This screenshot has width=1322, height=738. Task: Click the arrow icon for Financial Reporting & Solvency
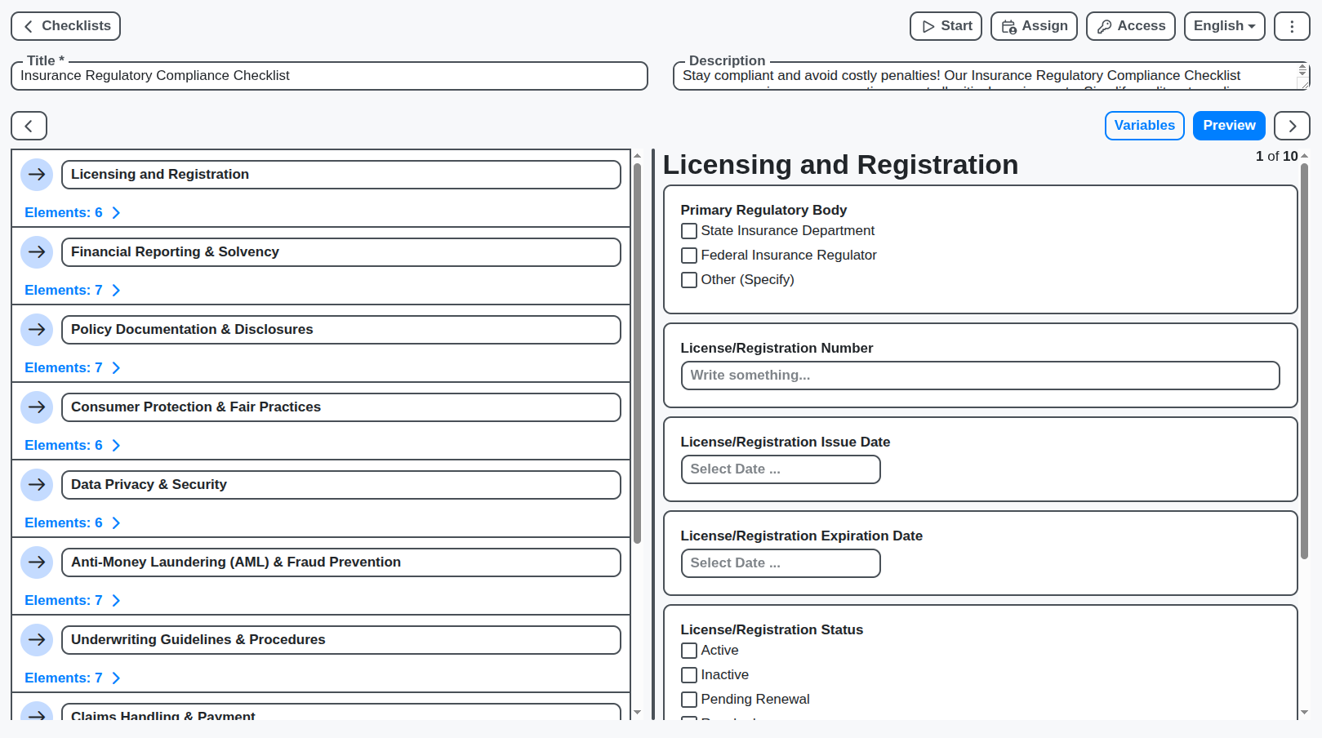pyautogui.click(x=37, y=252)
